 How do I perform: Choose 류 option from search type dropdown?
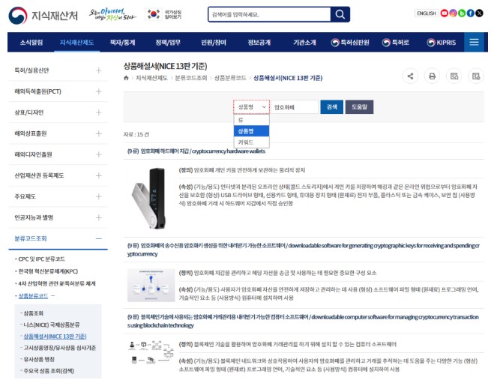tap(241, 120)
